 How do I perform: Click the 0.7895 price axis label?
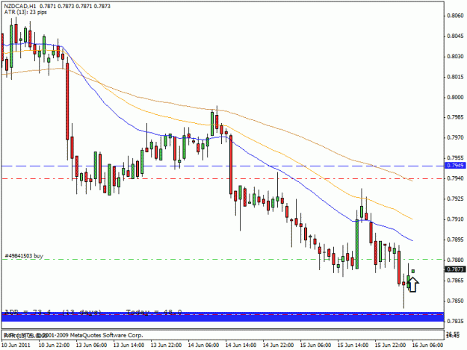point(456,240)
